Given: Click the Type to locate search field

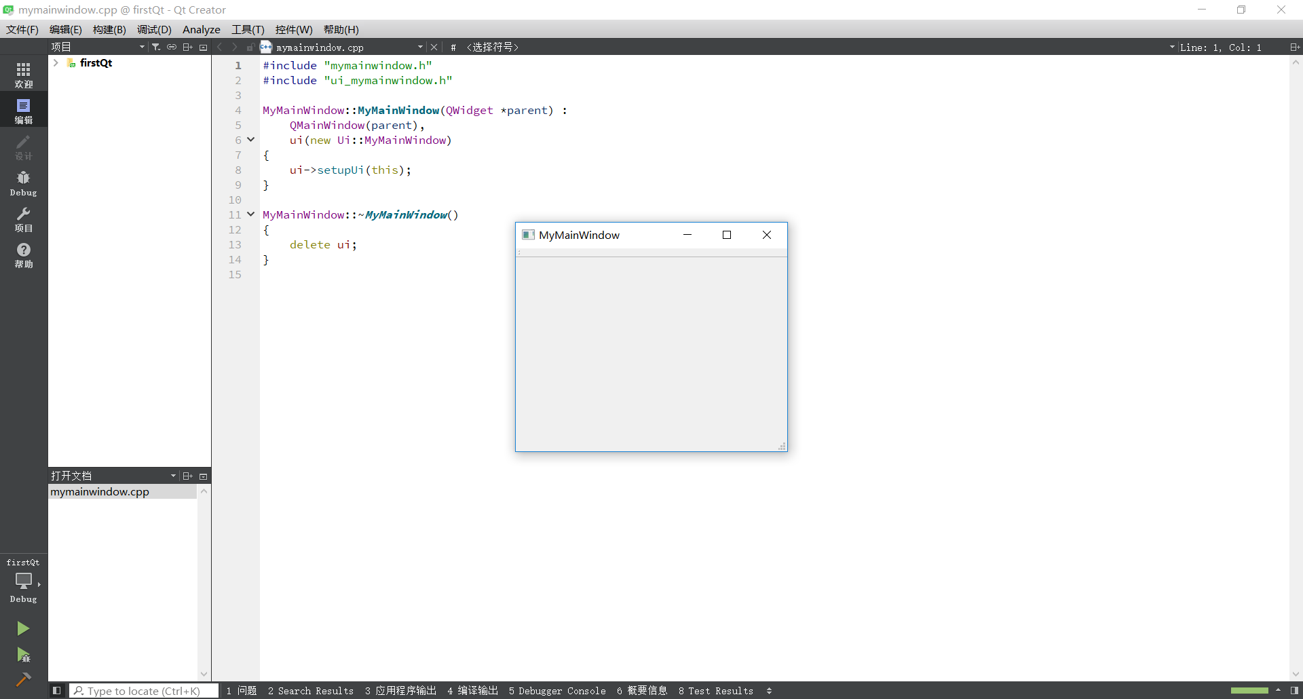Looking at the screenshot, I should [144, 691].
